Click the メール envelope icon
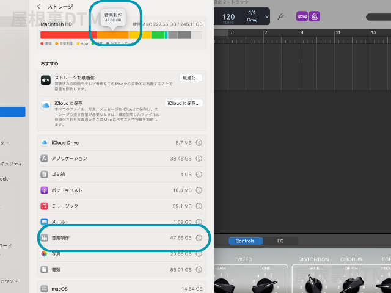 (44, 222)
